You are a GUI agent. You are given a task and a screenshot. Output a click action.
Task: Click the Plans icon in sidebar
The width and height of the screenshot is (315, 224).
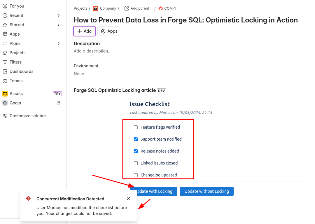[x=5, y=43]
